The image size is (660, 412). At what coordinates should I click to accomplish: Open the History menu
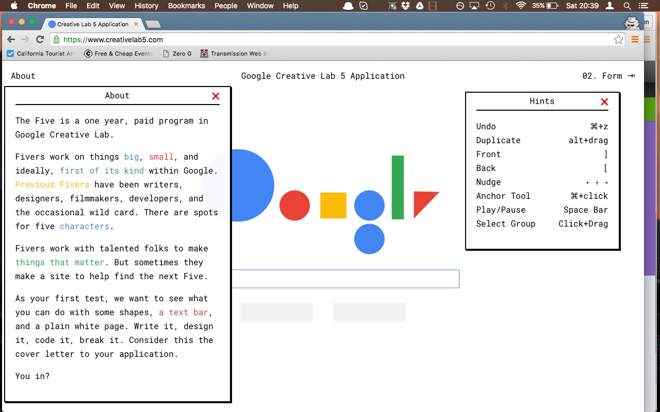pyautogui.click(x=146, y=6)
